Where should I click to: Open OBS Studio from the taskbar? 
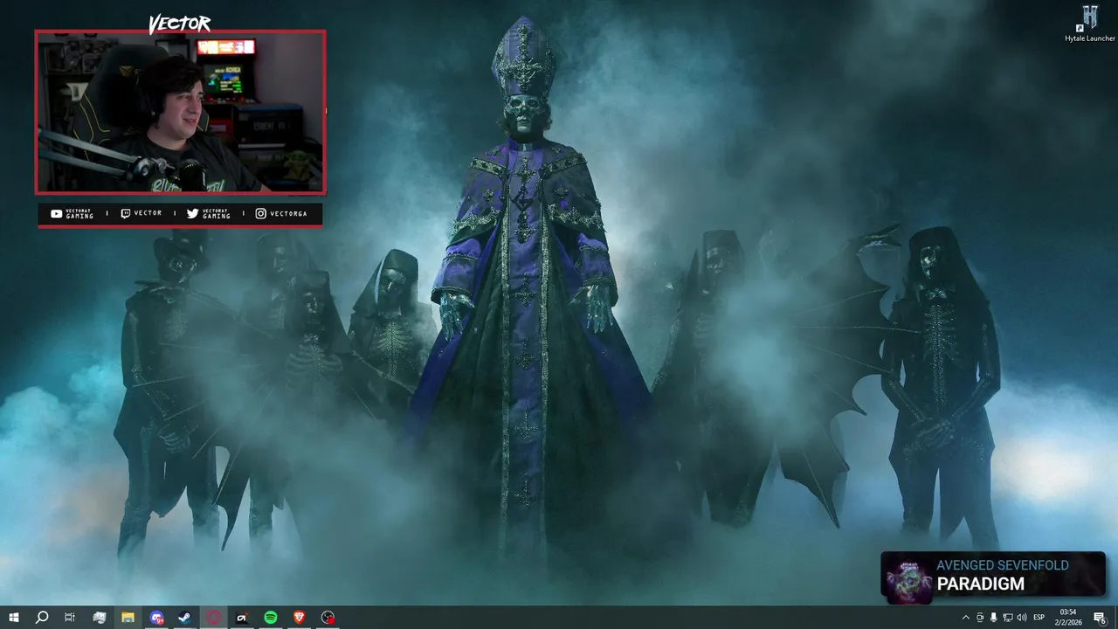(328, 618)
